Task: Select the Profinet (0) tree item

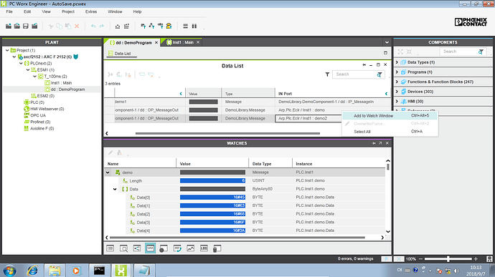Action: [x=40, y=122]
